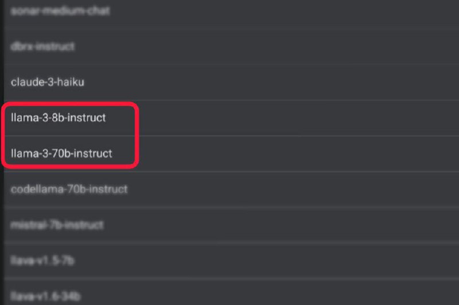Choose the DBRX instruct list row
Viewport: 459px width, 305px height.
231,47
